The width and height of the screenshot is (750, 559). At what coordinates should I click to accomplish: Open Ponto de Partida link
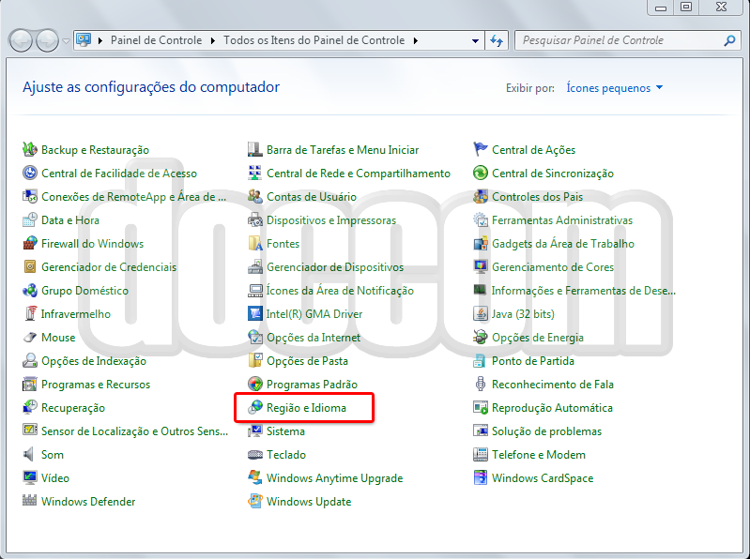coord(533,360)
